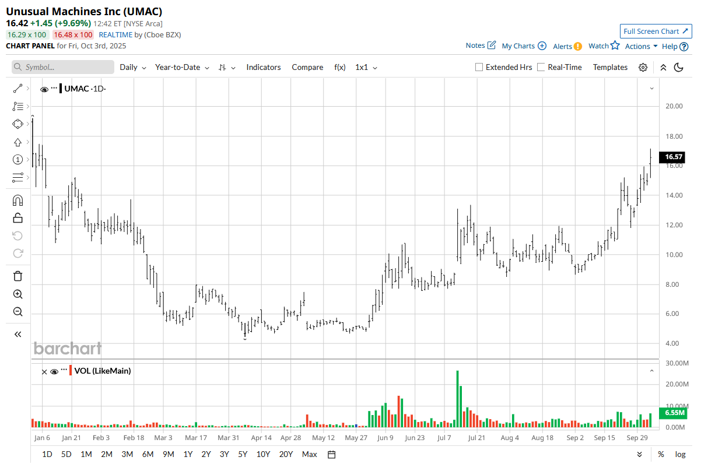
Task: Click the Symbol search field
Action: click(x=63, y=68)
